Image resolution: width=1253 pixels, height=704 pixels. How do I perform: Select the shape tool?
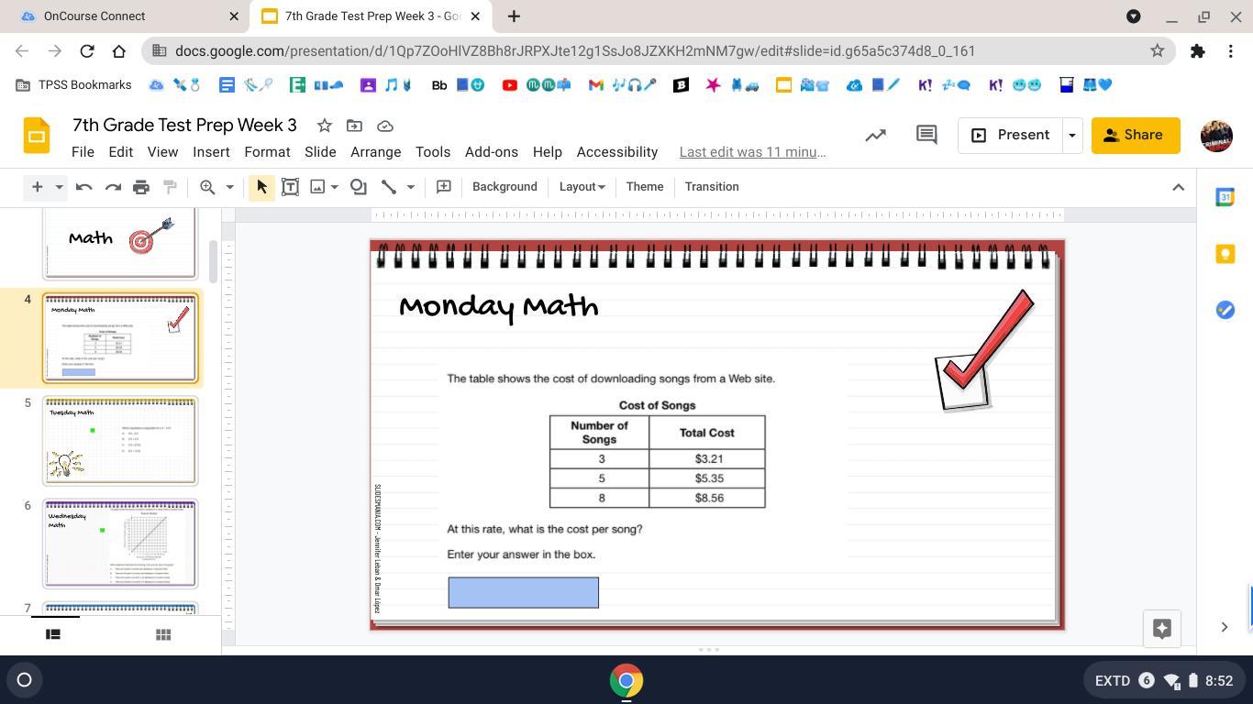pyautogui.click(x=359, y=187)
